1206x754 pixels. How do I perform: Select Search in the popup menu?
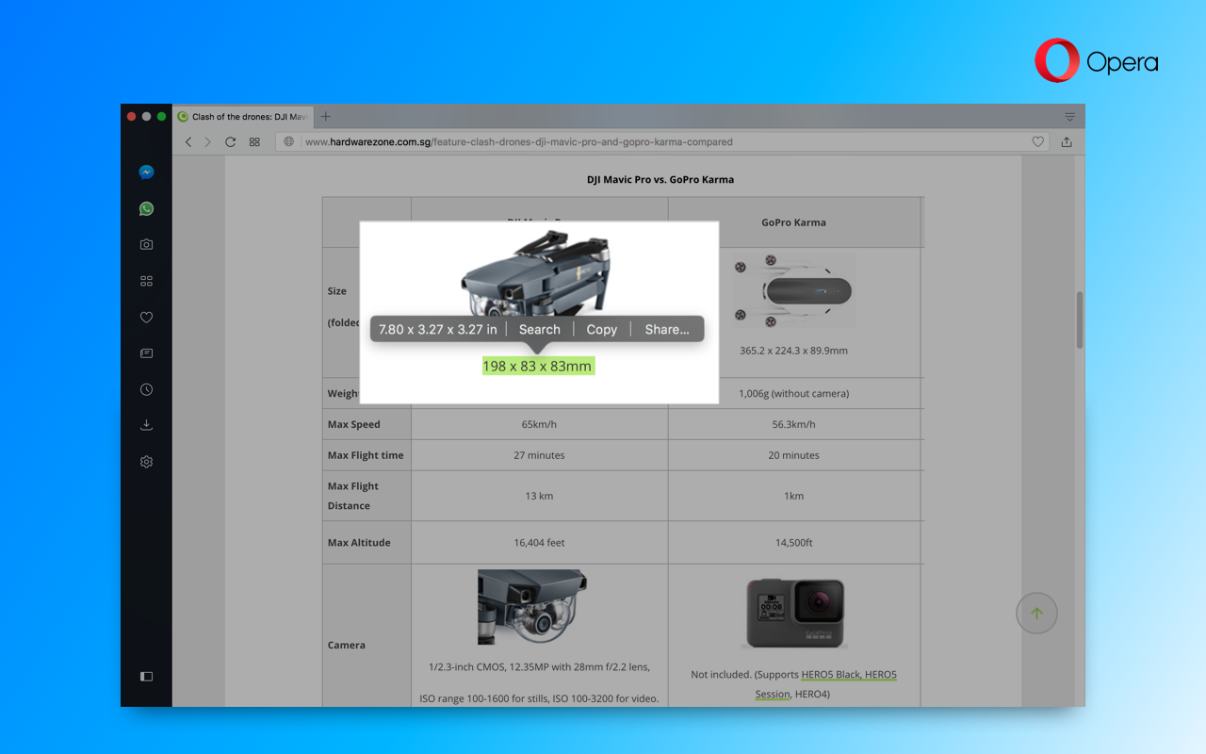(x=539, y=329)
